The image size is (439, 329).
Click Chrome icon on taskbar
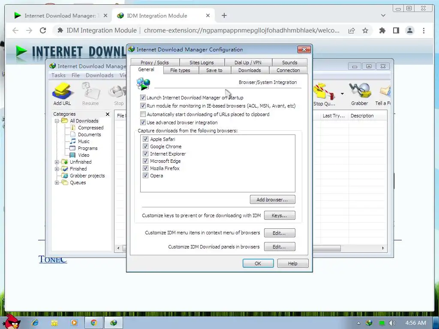coord(93,323)
